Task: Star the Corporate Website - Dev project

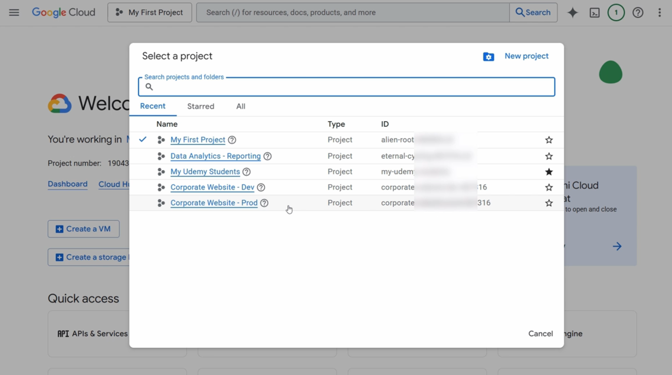Action: pos(549,187)
